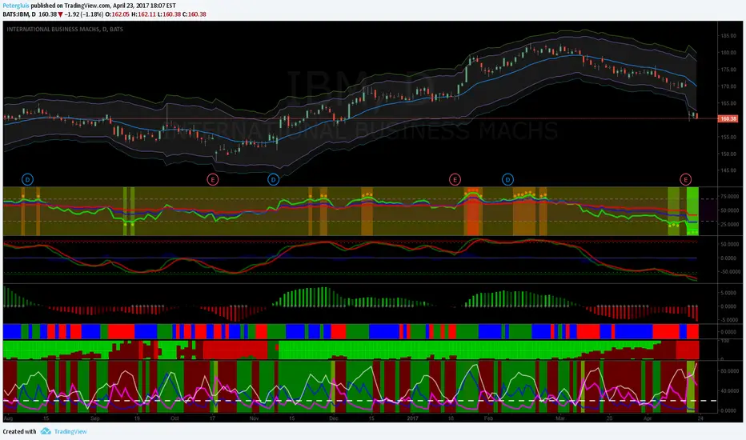Image resolution: width=746 pixels, height=440 pixels.
Task: Click the earnings E marker near April 24
Action: [x=686, y=179]
